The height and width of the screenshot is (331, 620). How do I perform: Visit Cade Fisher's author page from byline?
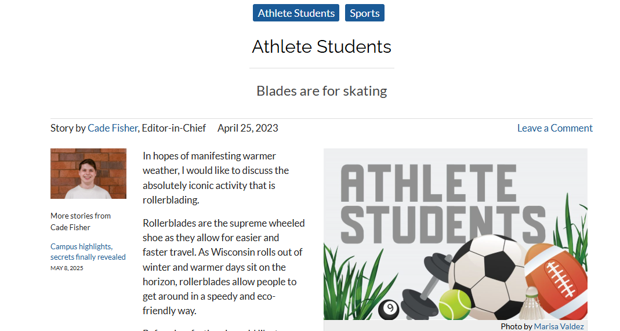113,128
